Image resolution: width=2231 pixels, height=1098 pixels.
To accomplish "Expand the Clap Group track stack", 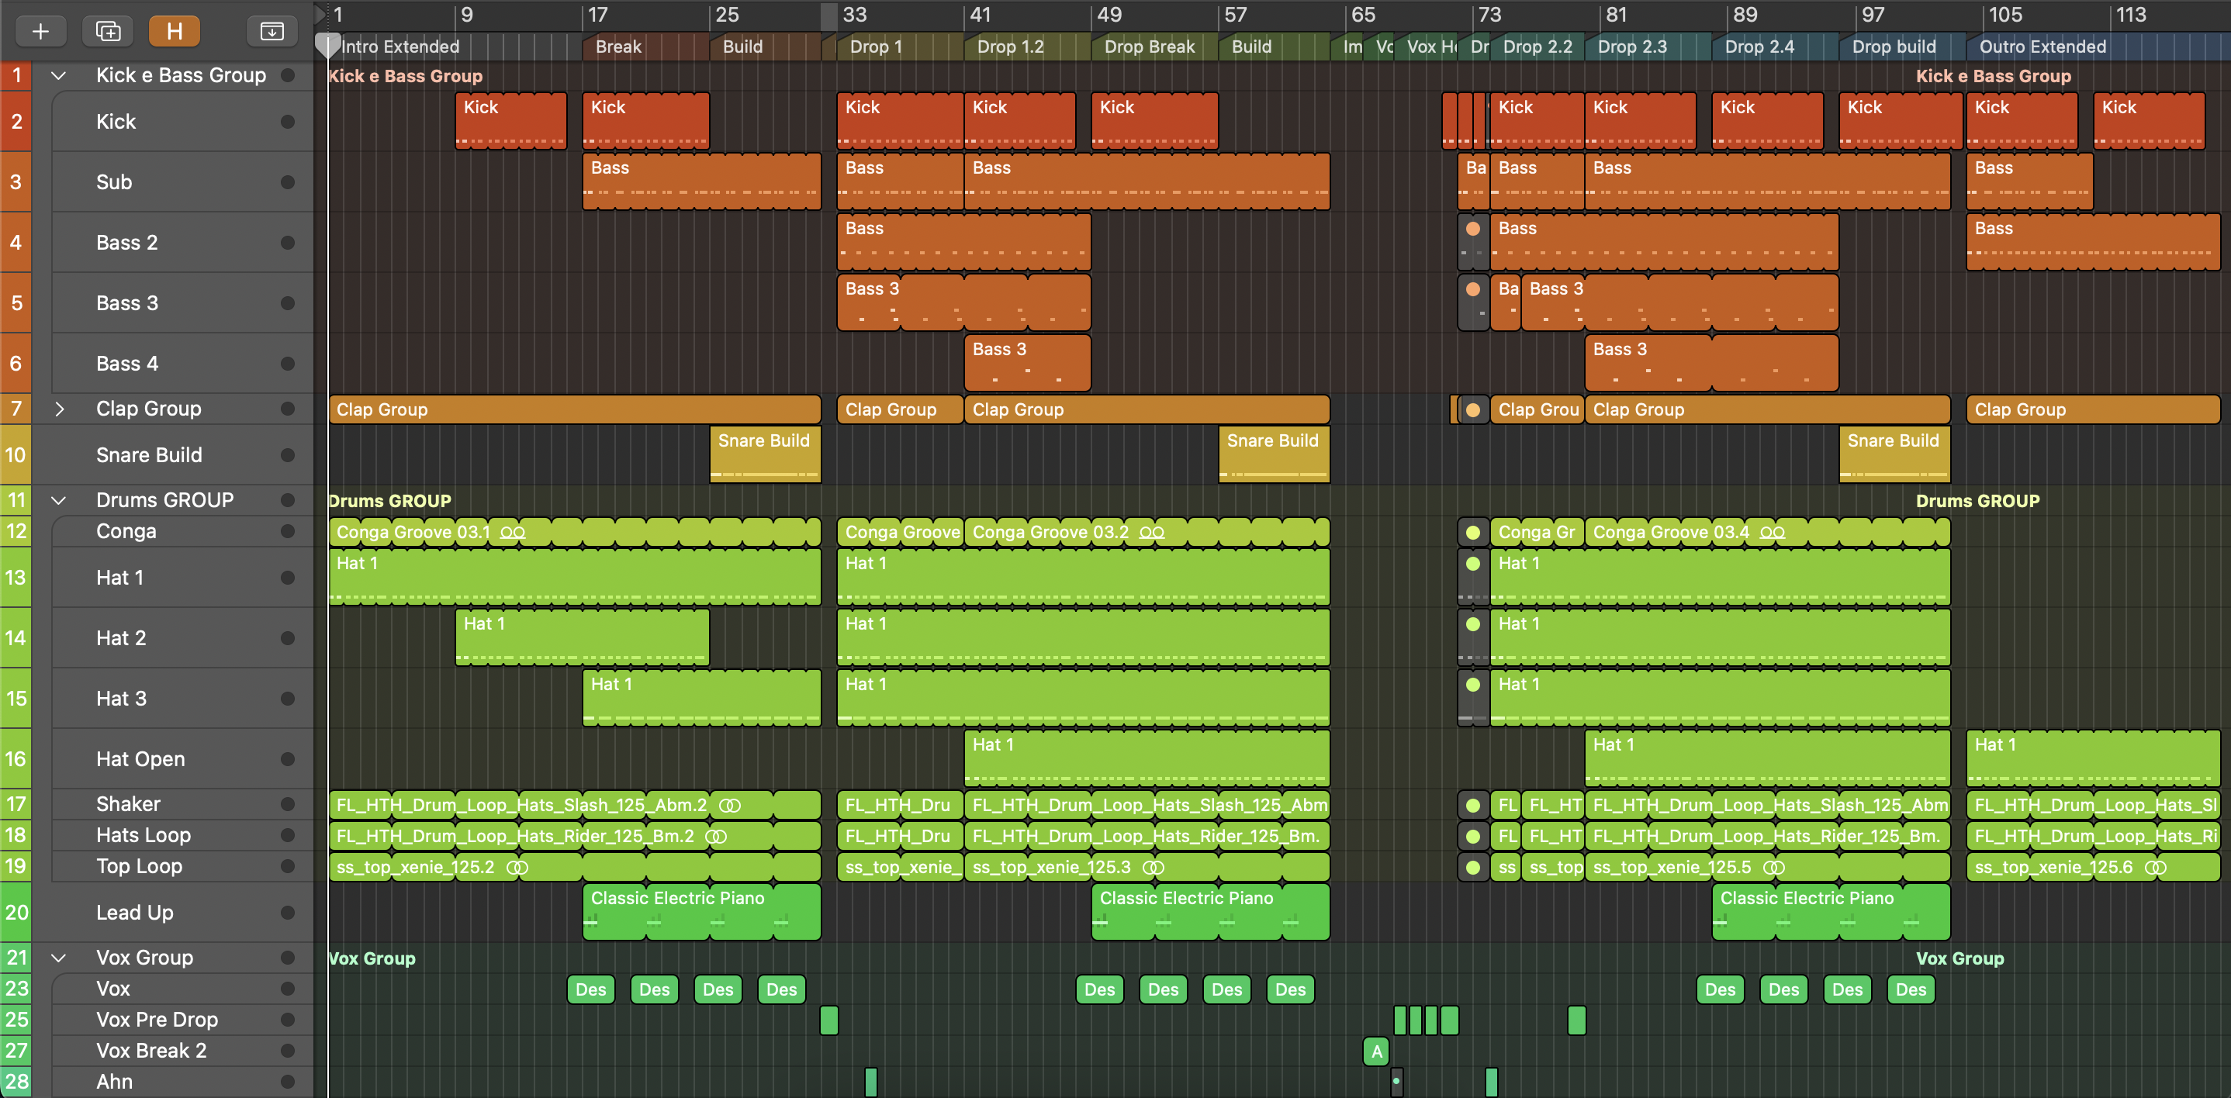I will (59, 409).
